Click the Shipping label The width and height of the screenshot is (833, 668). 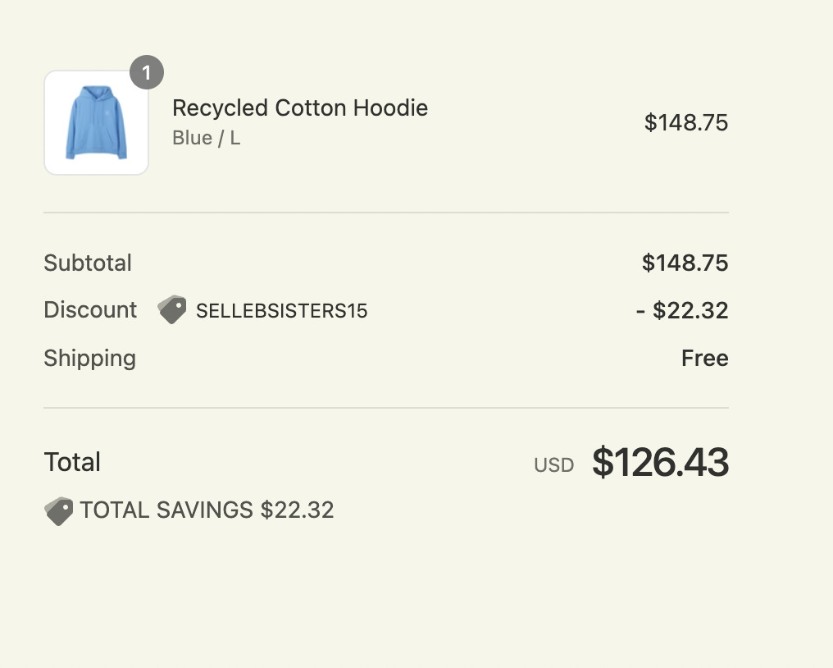[89, 359]
